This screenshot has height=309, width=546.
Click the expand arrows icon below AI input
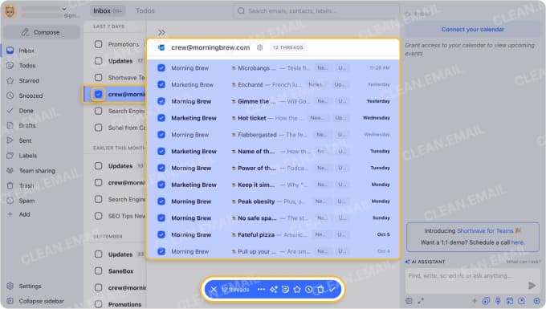pyautogui.click(x=421, y=301)
